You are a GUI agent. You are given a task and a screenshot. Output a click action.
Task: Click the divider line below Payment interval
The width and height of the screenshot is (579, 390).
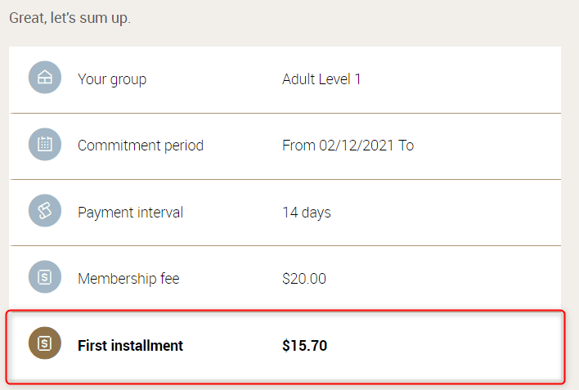point(285,245)
